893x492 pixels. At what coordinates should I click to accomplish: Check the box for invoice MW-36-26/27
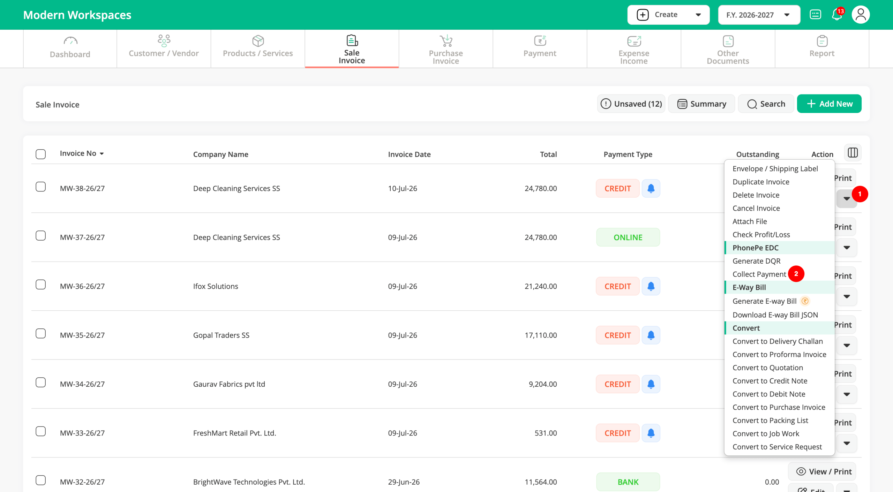coord(41,285)
